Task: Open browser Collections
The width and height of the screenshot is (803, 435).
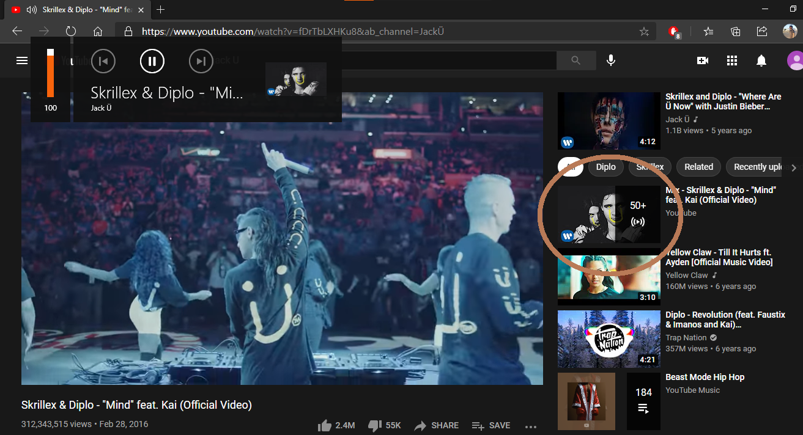Action: [735, 31]
